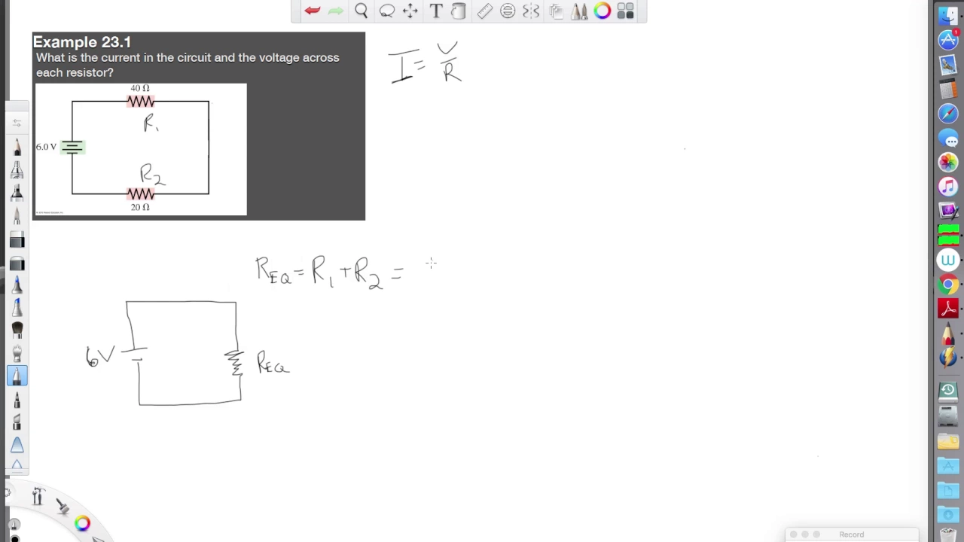Click the red Undo arrow
Screen dimensions: 964x542
[x=313, y=11]
